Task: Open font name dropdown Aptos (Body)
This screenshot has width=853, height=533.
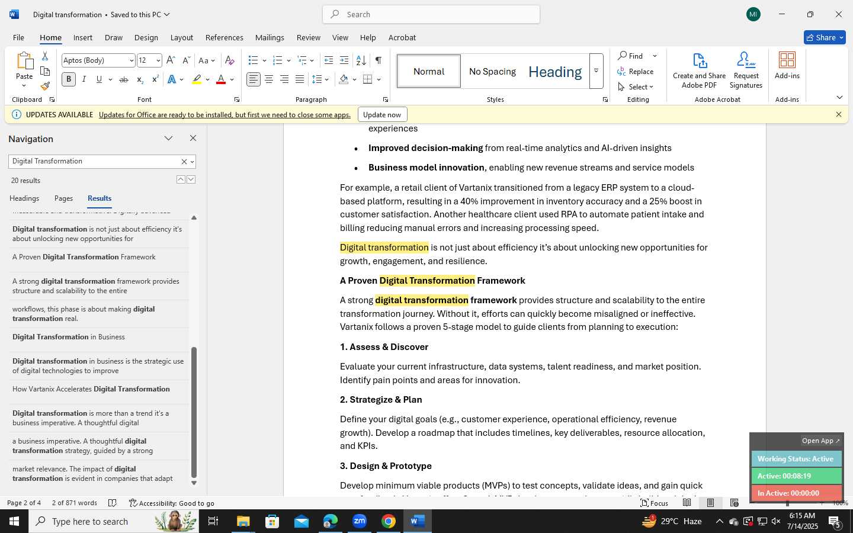Action: 132,60
